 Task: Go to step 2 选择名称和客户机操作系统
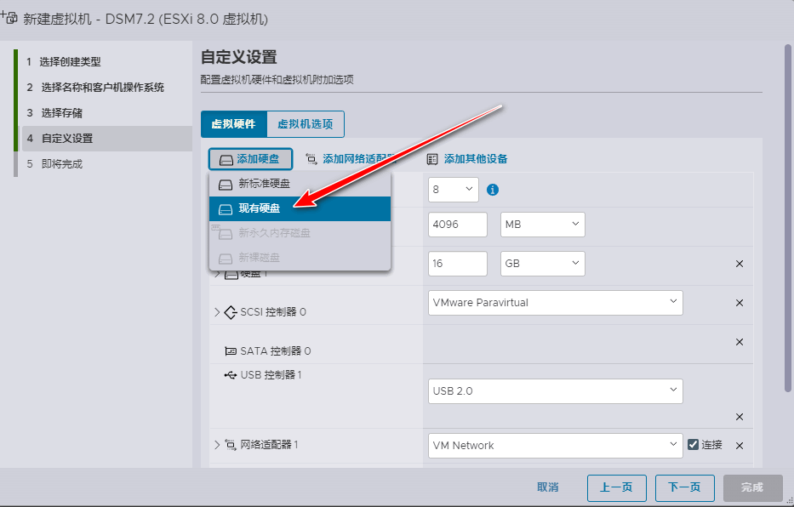[102, 88]
